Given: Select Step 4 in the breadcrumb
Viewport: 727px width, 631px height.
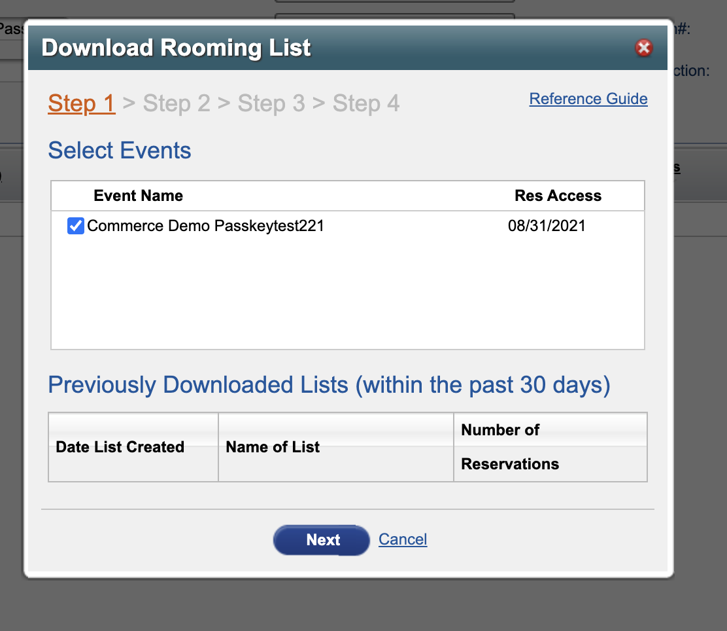Looking at the screenshot, I should coord(366,103).
